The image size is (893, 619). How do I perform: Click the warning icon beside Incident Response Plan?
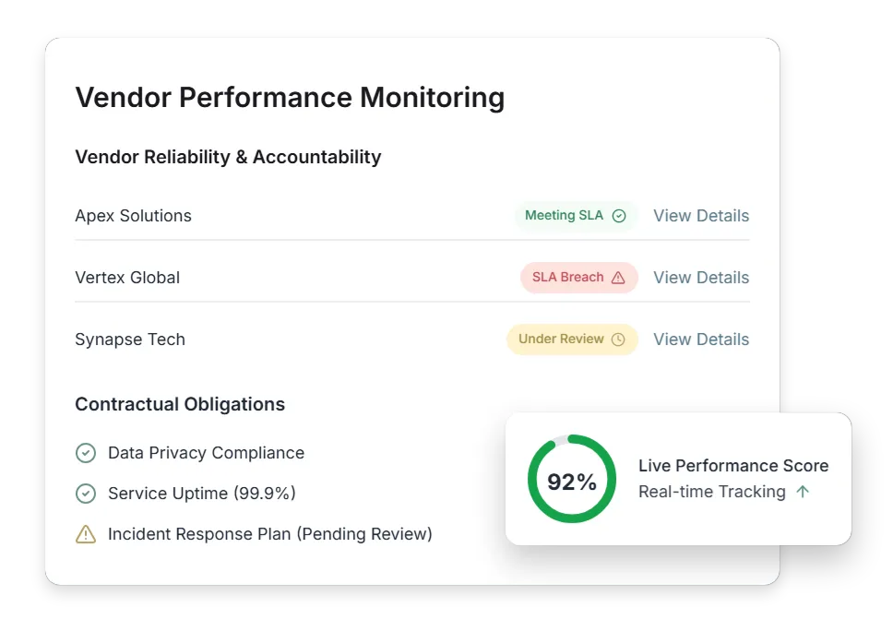click(x=86, y=534)
